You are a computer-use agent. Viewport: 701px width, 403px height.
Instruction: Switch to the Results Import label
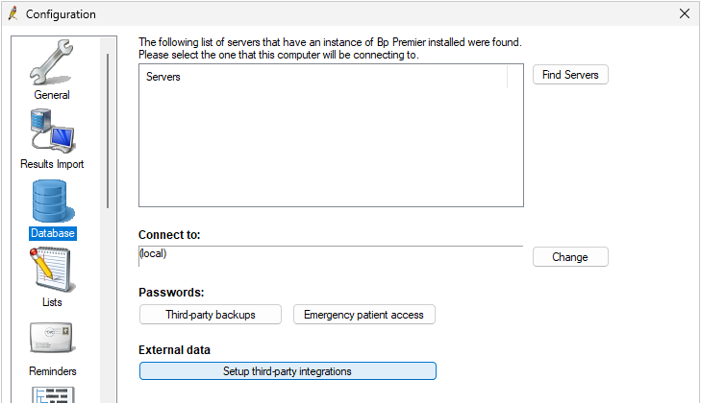pyautogui.click(x=52, y=164)
